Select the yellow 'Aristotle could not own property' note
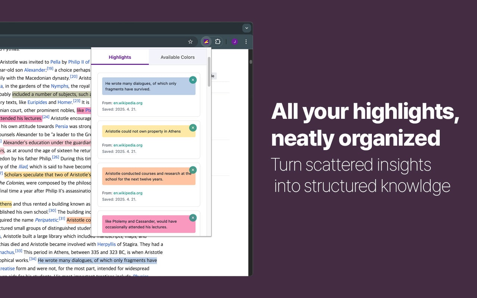Viewport: 477px width, 298px height. (149, 131)
